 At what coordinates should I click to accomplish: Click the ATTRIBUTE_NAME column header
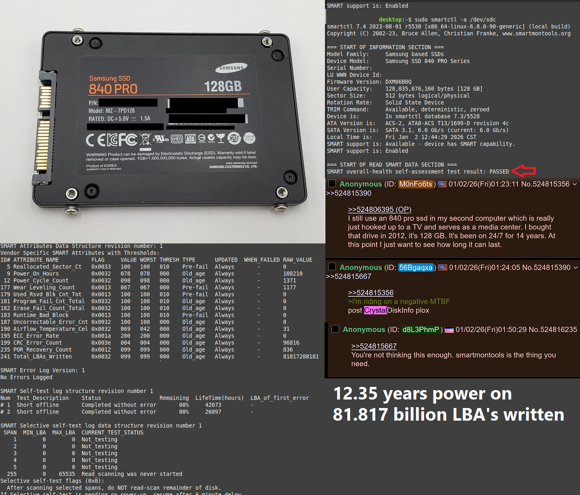click(36, 260)
